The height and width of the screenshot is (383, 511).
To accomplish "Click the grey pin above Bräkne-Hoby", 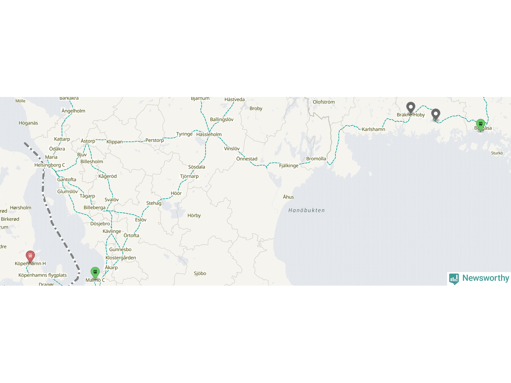I will [x=411, y=108].
